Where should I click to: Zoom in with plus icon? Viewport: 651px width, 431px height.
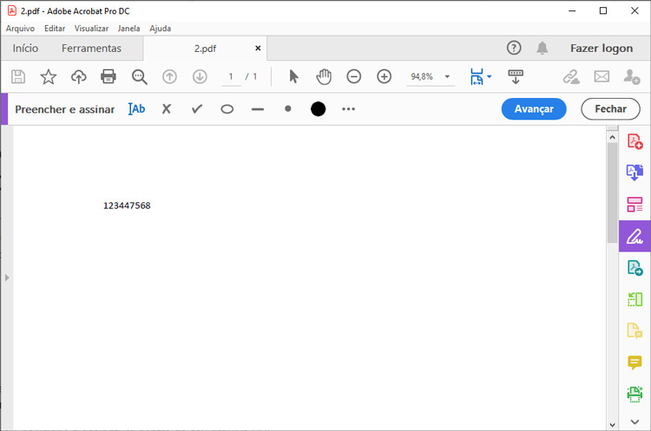(384, 76)
